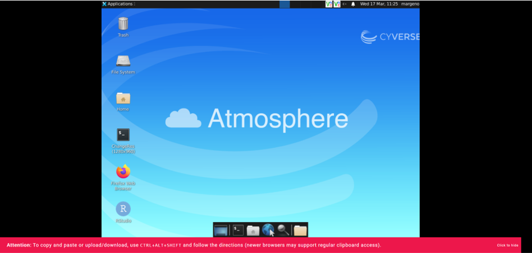The height and width of the screenshot is (253, 532).
Task: Open the notification bell in the panel
Action: point(353,4)
